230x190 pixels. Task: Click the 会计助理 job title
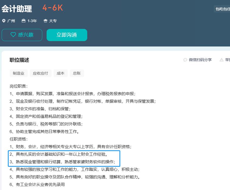coord(17,9)
